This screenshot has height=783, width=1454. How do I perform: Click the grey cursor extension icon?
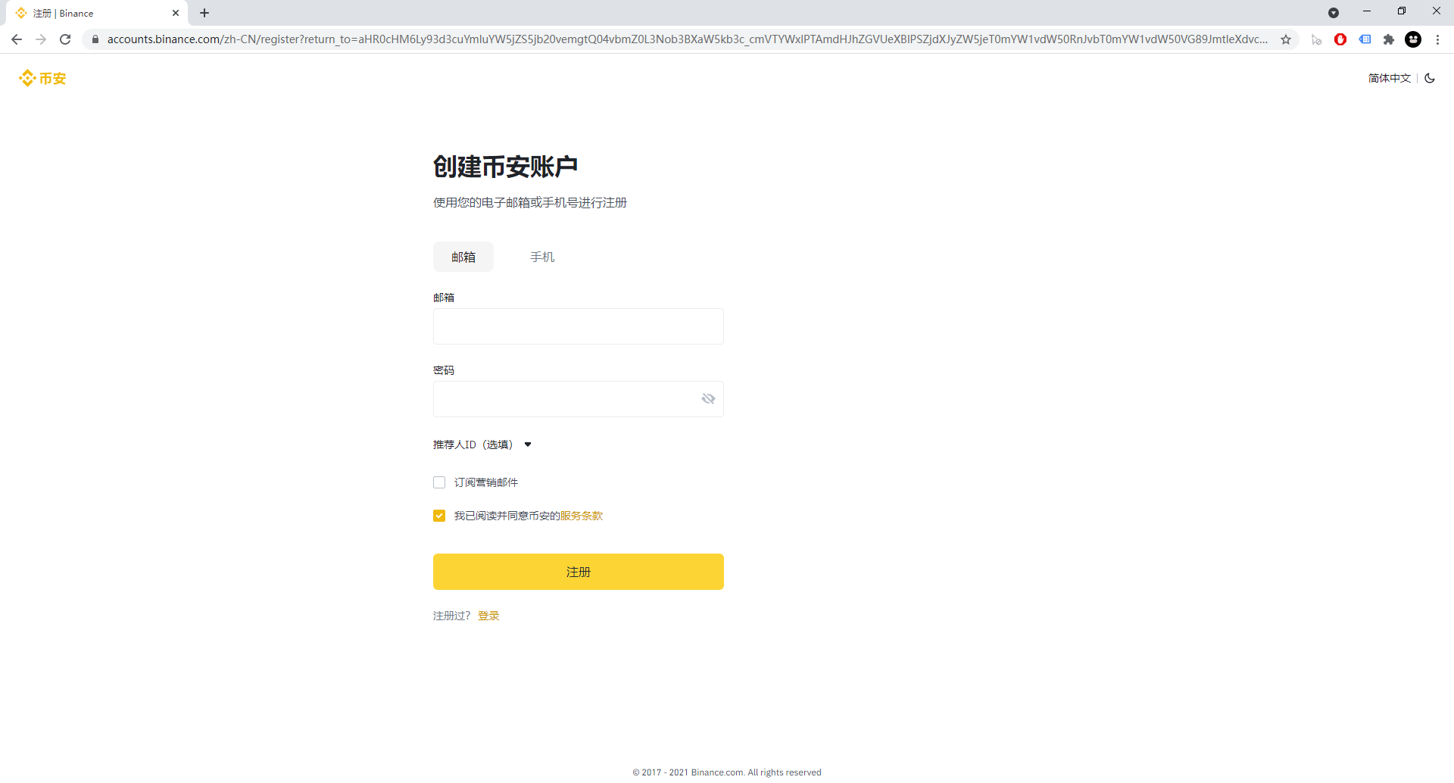(1316, 39)
